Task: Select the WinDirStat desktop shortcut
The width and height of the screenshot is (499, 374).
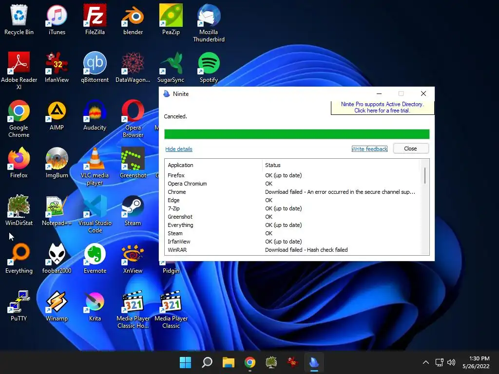Action: click(19, 210)
